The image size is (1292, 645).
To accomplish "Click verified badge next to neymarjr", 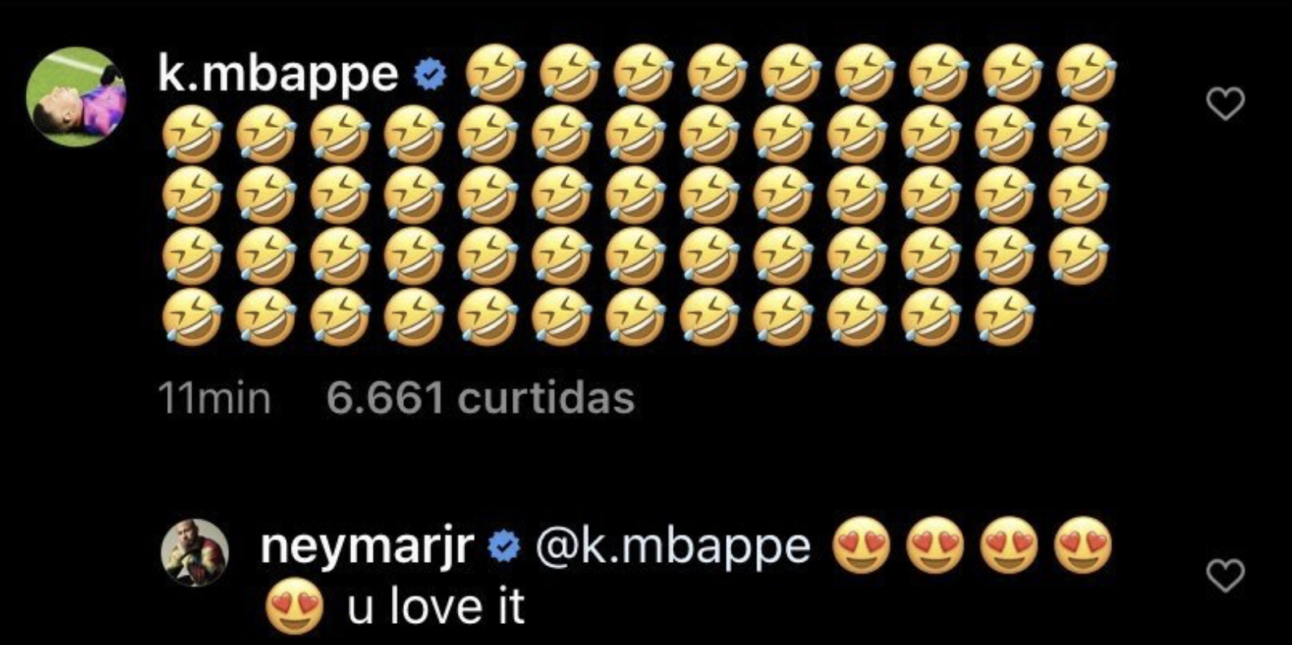I will tap(503, 549).
